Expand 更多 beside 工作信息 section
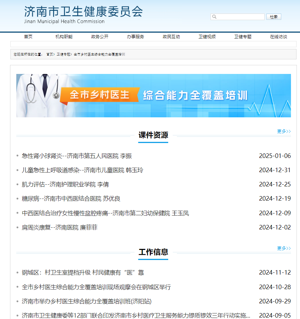This screenshot has height=319, width=300. pyautogui.click(x=284, y=248)
